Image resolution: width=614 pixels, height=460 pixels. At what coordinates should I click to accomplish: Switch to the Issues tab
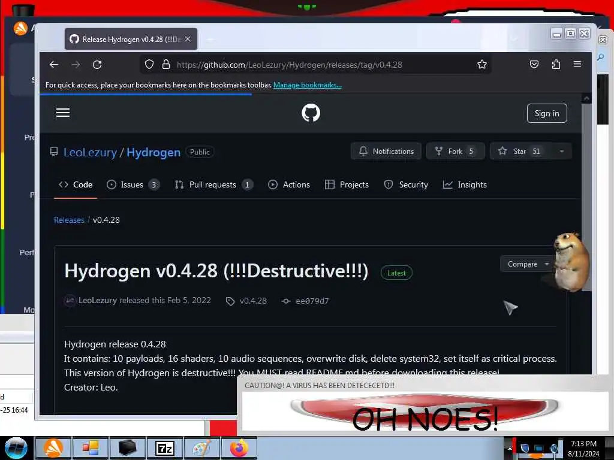point(133,184)
